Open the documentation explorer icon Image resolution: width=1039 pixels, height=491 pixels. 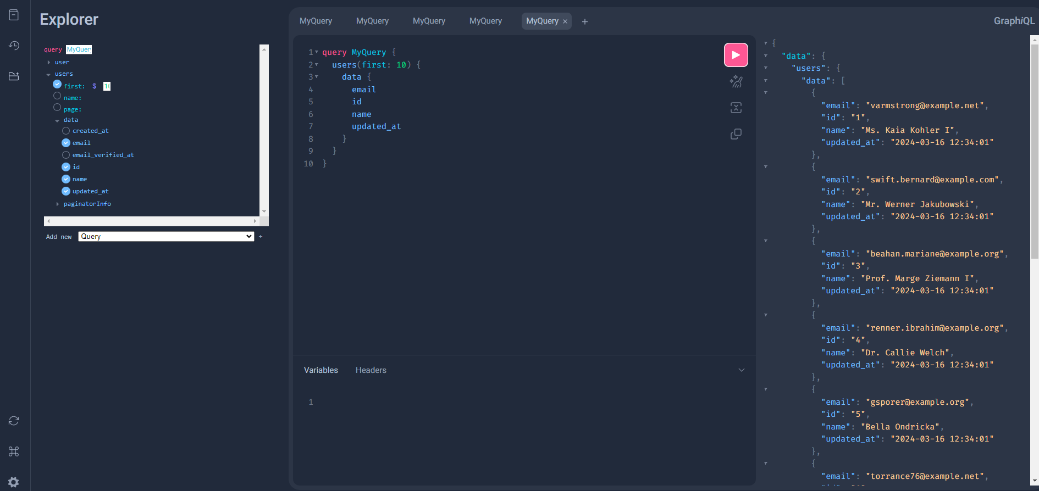pyautogui.click(x=14, y=15)
